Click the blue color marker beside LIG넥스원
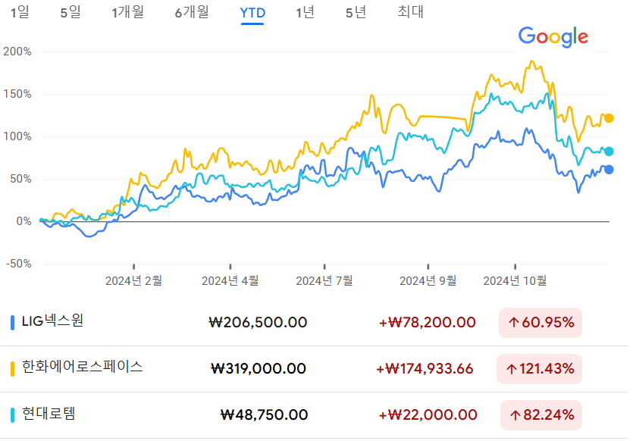This screenshot has width=636, height=441. coord(13,323)
